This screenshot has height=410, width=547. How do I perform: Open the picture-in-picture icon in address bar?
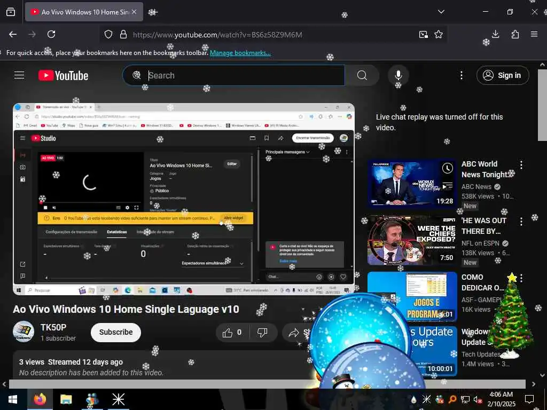pos(424,35)
